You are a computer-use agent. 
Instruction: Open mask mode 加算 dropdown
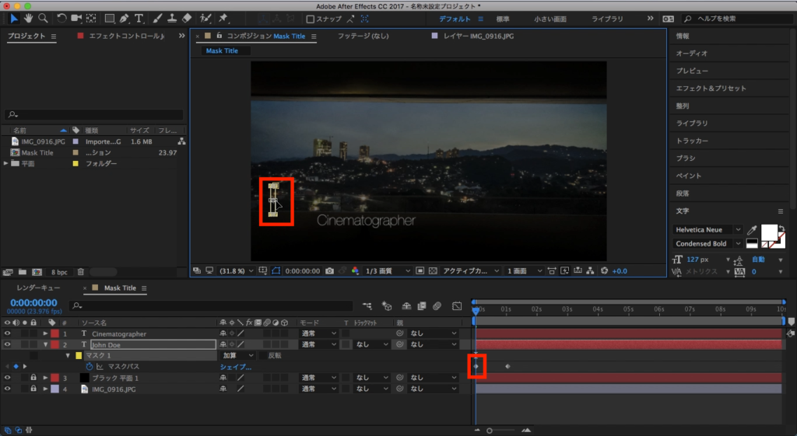pyautogui.click(x=237, y=355)
